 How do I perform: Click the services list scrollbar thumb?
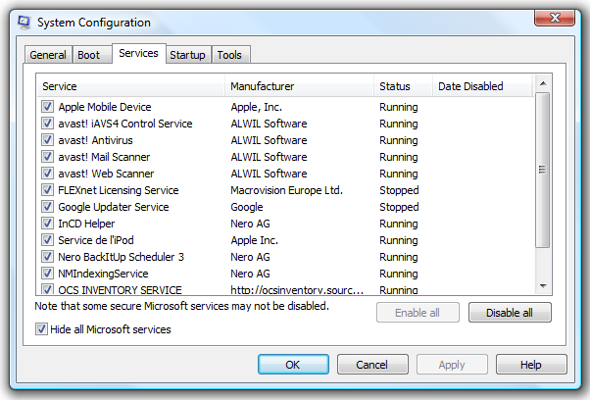[543, 170]
